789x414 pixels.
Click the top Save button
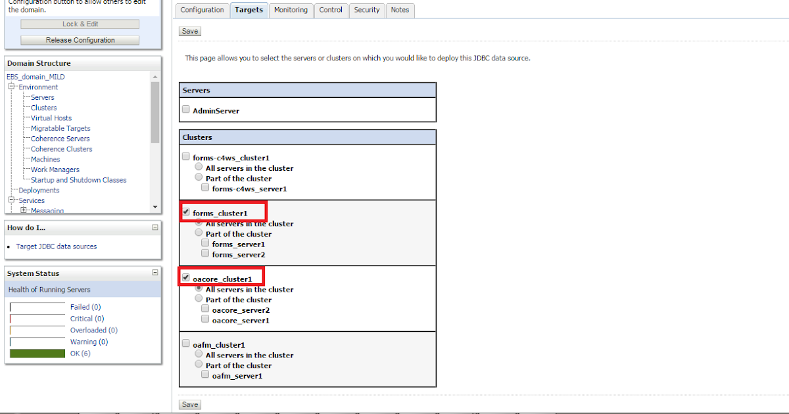pos(189,30)
